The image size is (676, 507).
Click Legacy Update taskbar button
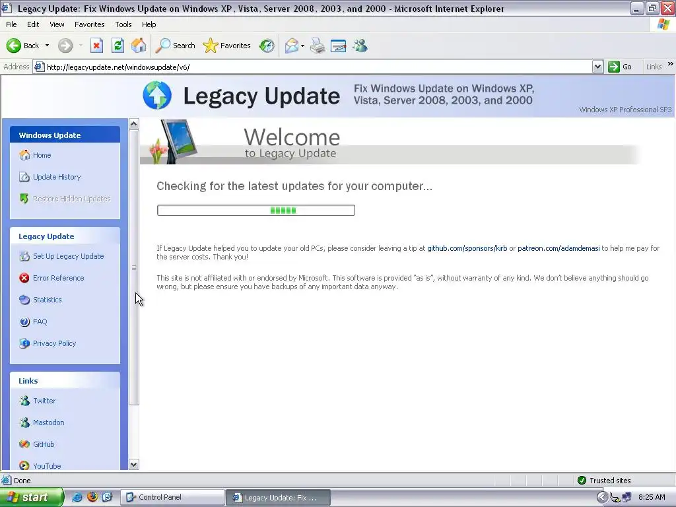tap(278, 498)
